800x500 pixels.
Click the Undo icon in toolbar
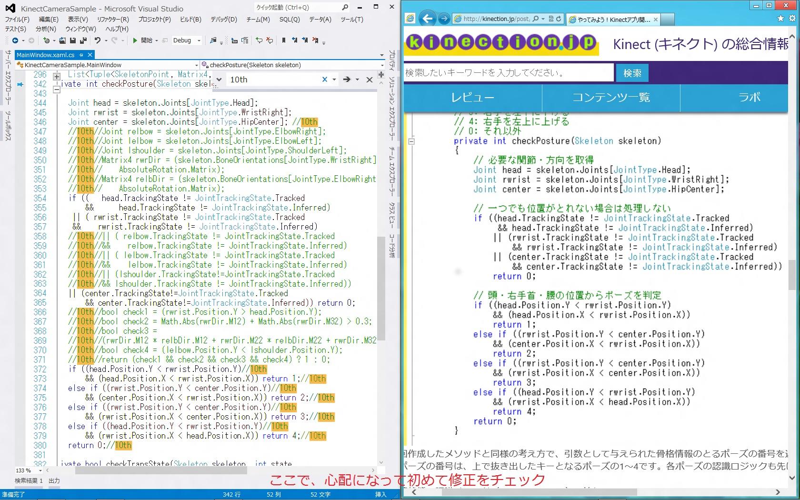[98, 40]
